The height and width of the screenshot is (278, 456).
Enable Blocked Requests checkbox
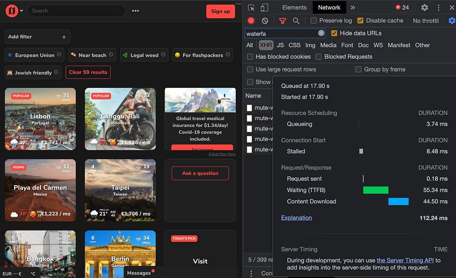tap(319, 57)
